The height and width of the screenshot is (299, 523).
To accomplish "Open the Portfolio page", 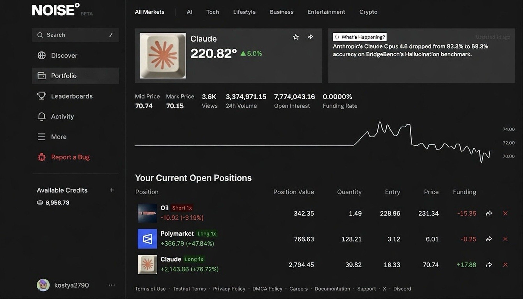I will click(x=64, y=76).
